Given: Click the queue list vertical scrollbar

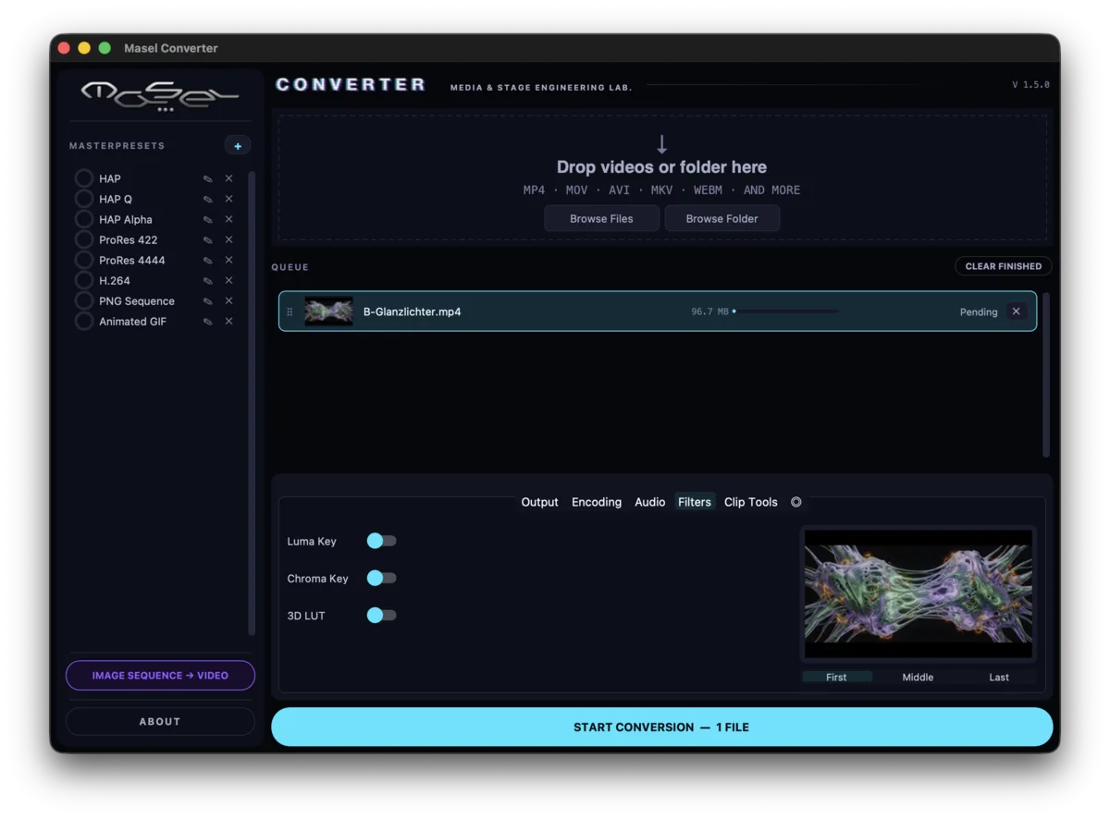Looking at the screenshot, I should [x=1046, y=374].
